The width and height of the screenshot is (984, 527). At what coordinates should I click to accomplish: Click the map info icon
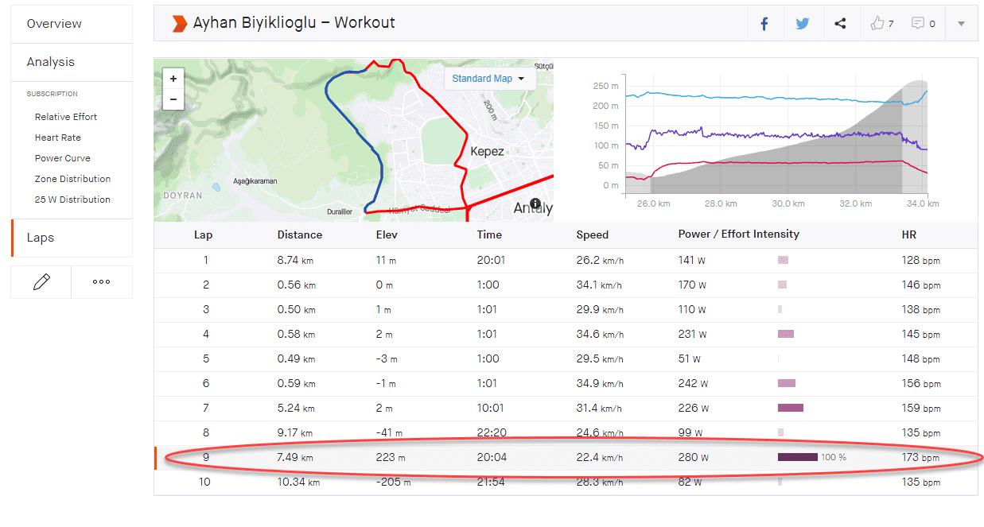click(535, 203)
